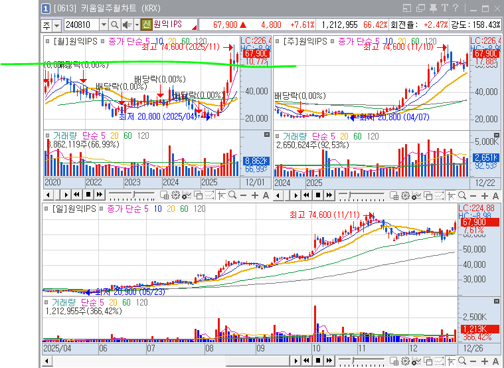Click overlay windows icon in monthly toolbar
The image size is (504, 368).
(199, 195)
